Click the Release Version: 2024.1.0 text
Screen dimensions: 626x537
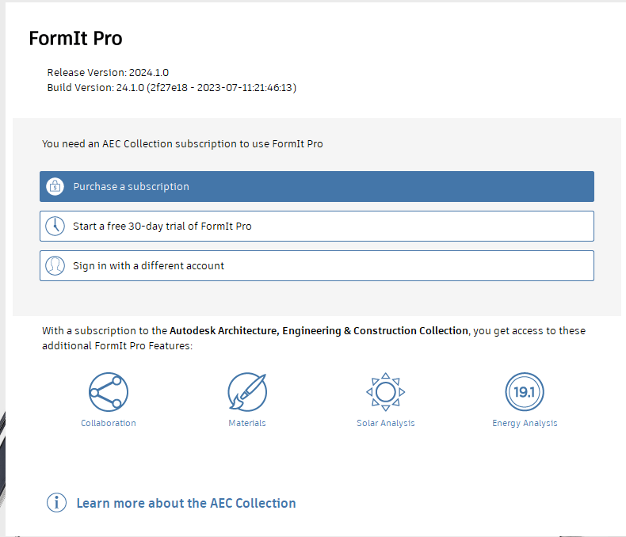tap(108, 73)
